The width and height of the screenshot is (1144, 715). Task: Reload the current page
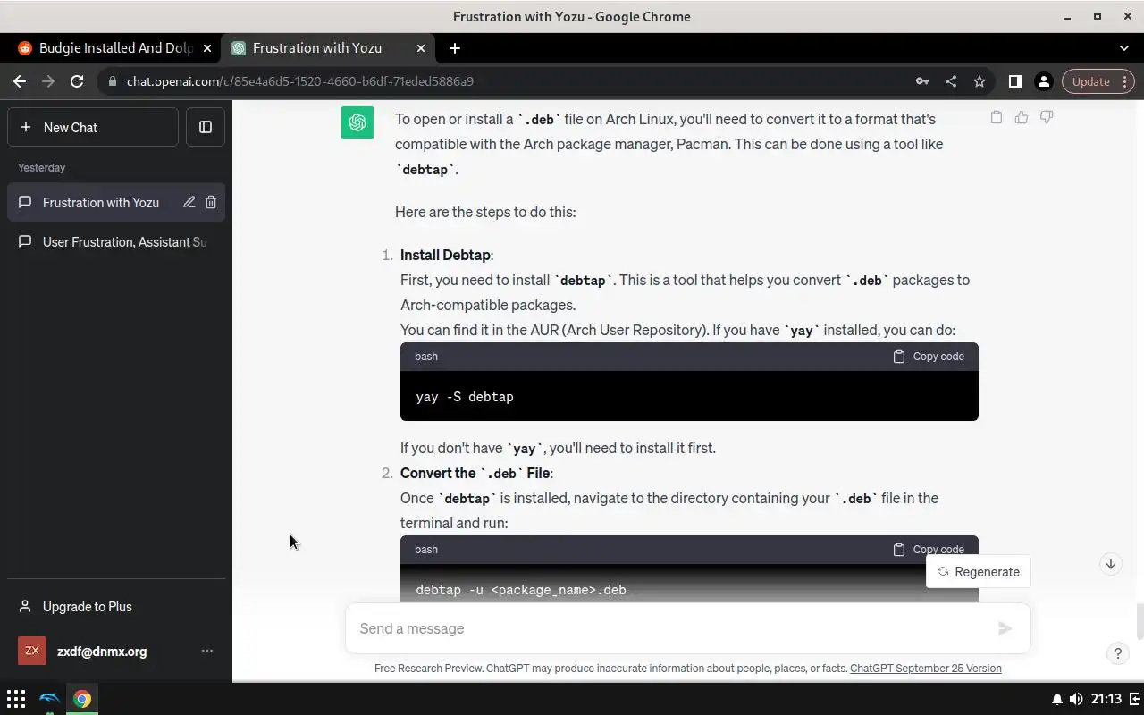77,81
